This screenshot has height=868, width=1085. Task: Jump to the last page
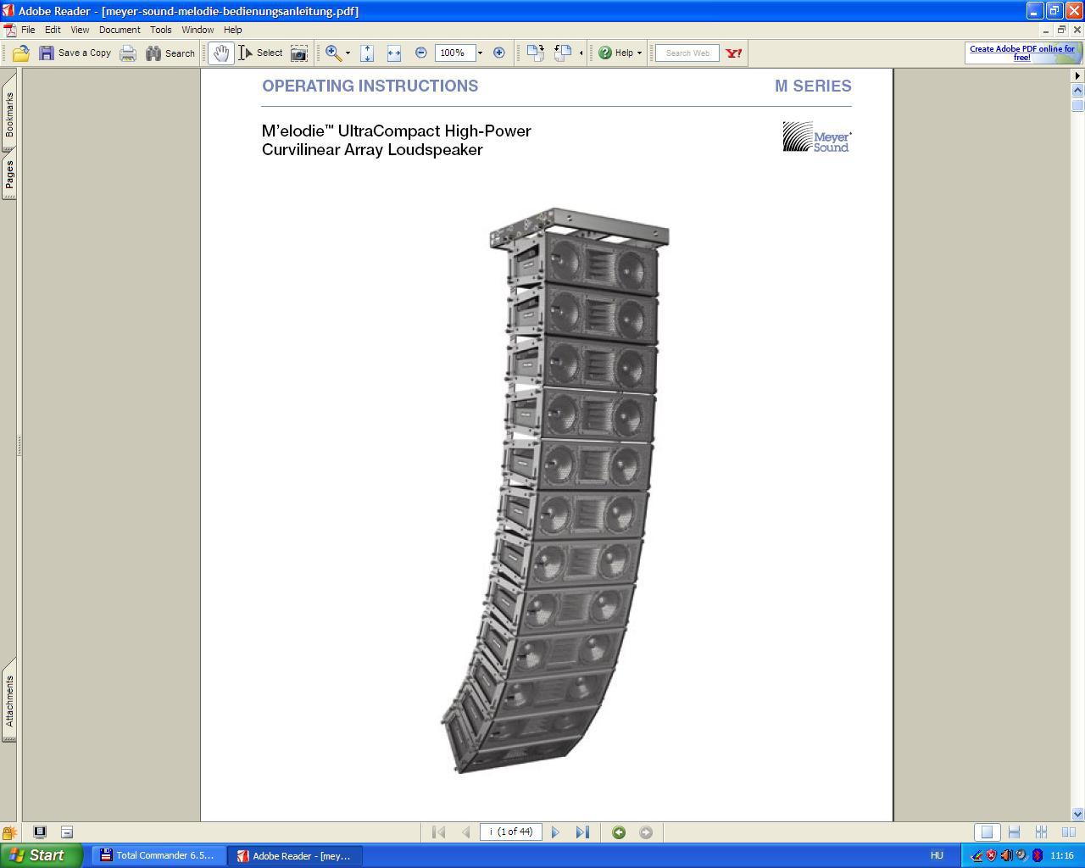point(582,832)
